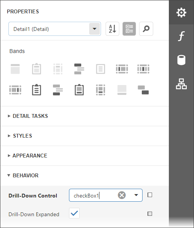The height and width of the screenshot is (228, 194).
Task: Click the Drill-Down Expanded label
Action: click(34, 214)
